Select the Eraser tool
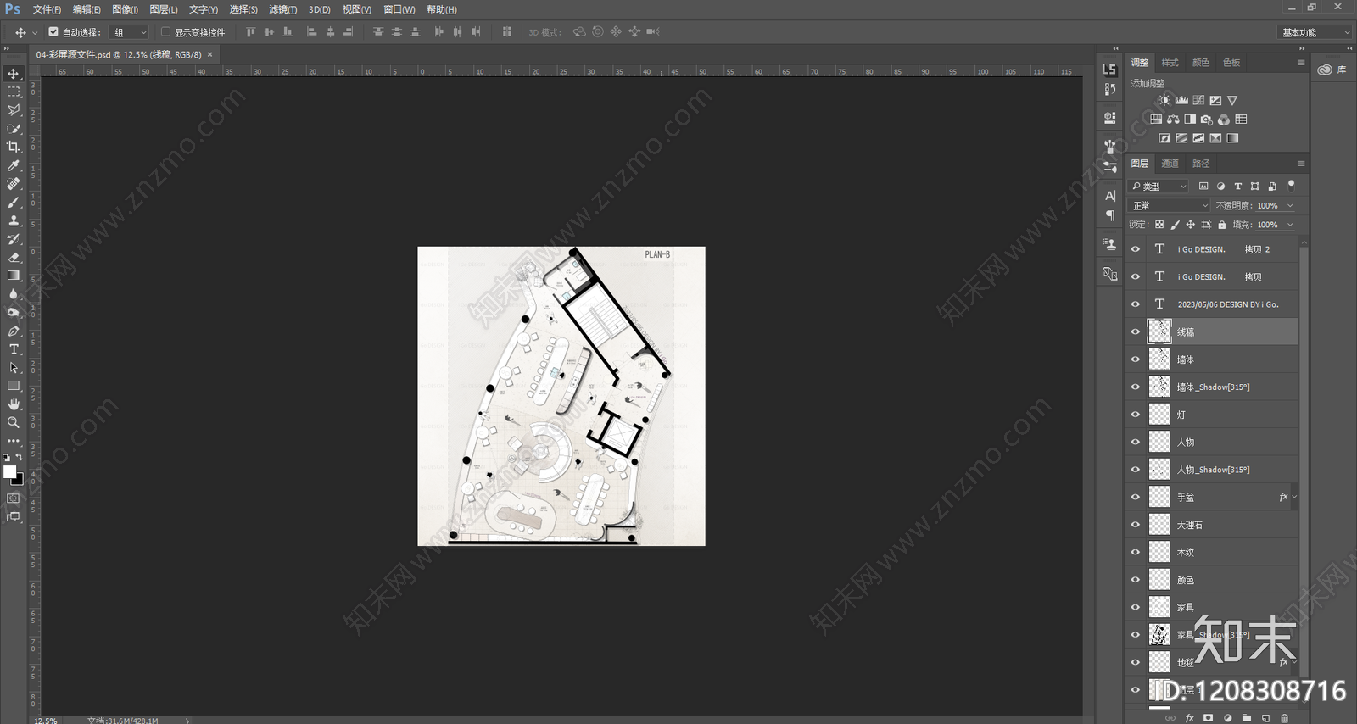The image size is (1357, 724). 14,258
